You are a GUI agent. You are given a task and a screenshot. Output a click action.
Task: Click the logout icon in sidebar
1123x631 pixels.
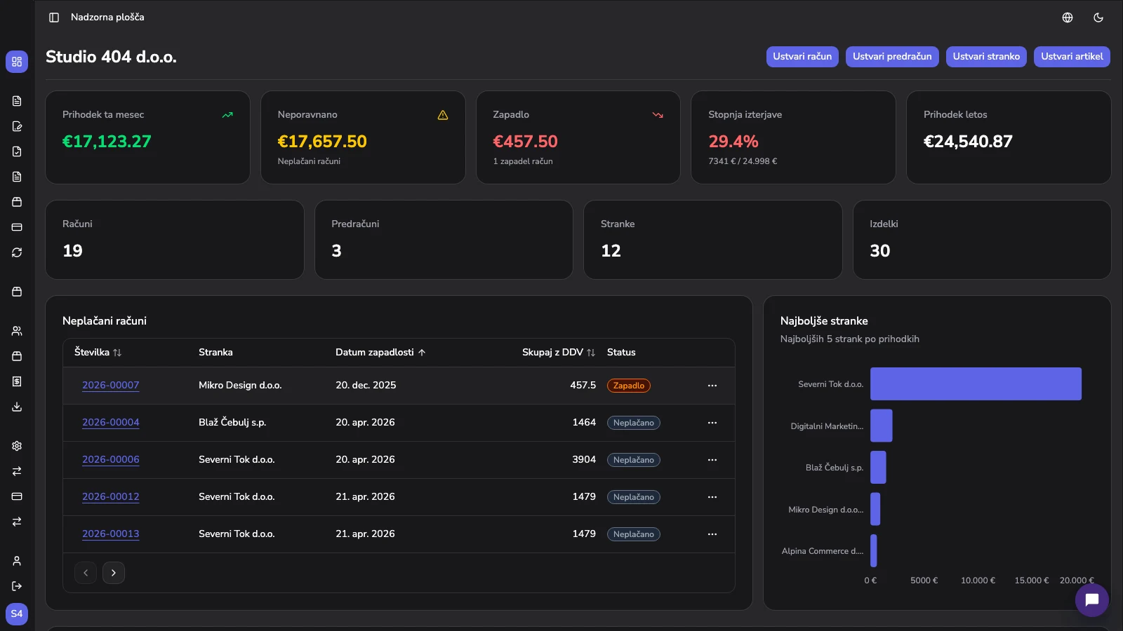pyautogui.click(x=17, y=586)
